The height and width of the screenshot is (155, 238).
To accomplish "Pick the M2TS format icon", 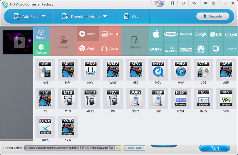I will (90, 98).
